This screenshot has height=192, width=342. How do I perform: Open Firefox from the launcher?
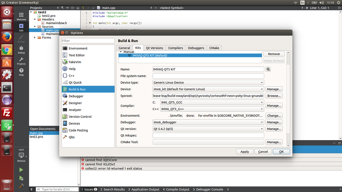7,37
